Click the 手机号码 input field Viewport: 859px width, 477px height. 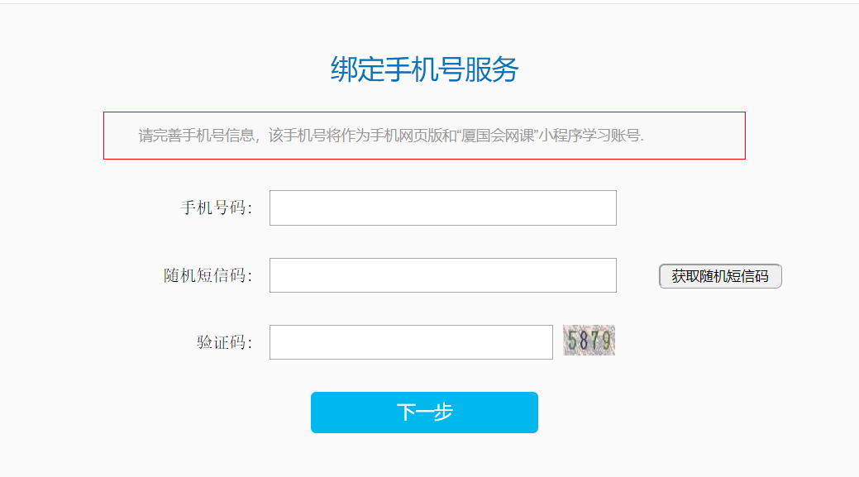442,207
